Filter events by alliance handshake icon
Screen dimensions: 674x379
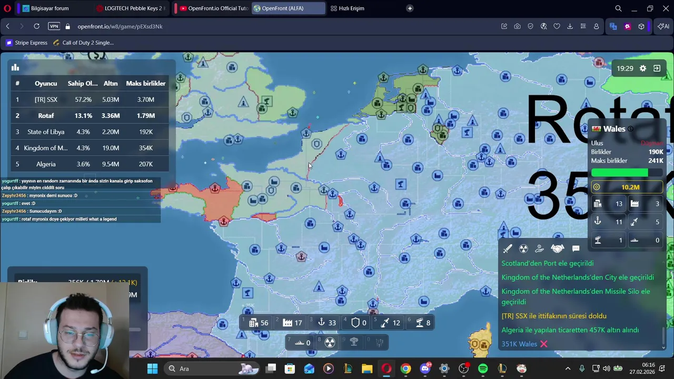pos(557,248)
